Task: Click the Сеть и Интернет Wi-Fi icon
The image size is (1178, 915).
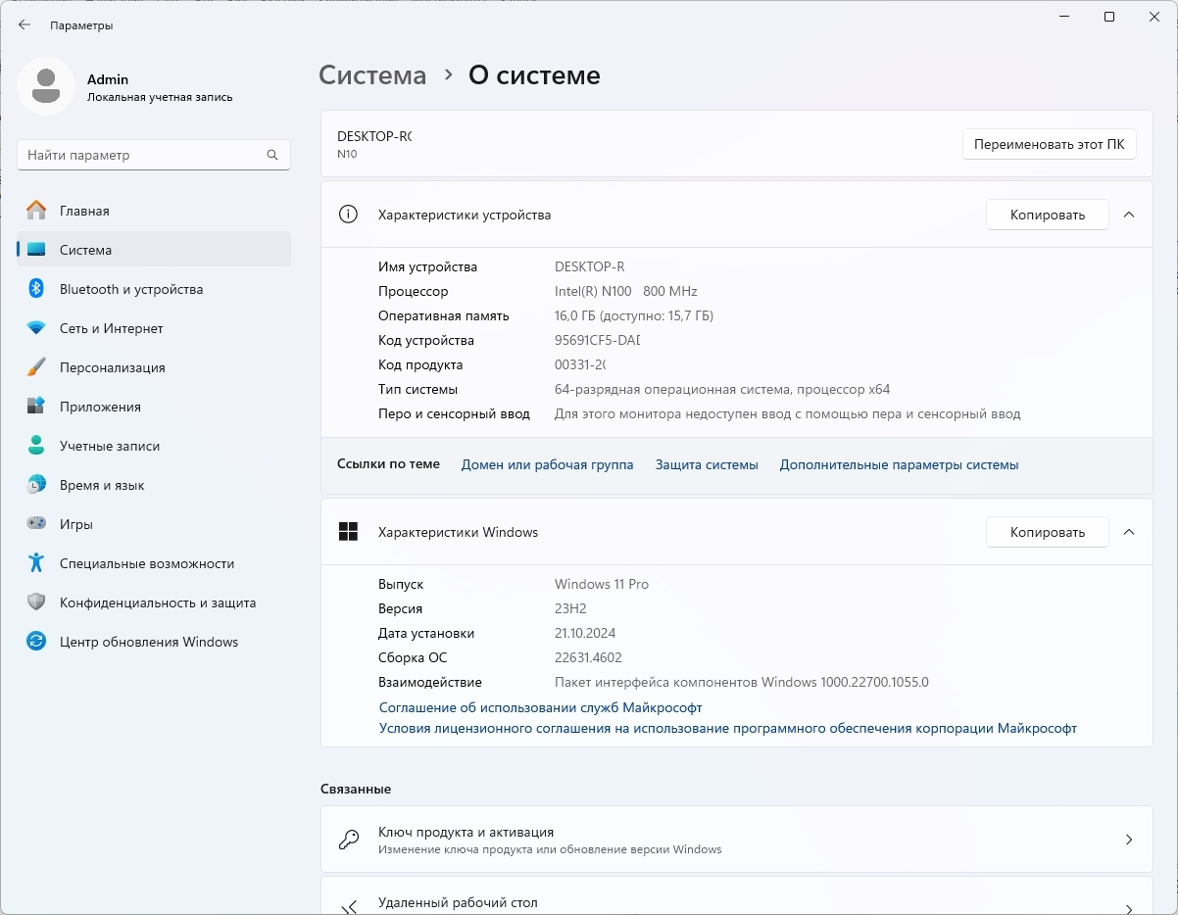Action: [36, 328]
